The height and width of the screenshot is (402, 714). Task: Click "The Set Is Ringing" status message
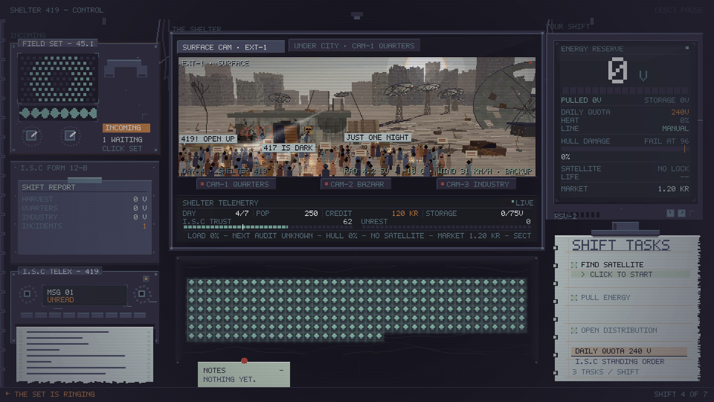[x=55, y=394]
